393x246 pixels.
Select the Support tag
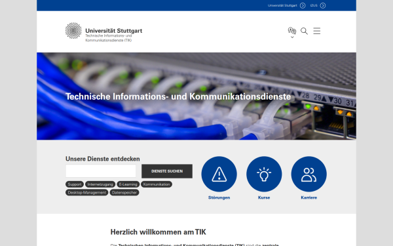(x=75, y=184)
